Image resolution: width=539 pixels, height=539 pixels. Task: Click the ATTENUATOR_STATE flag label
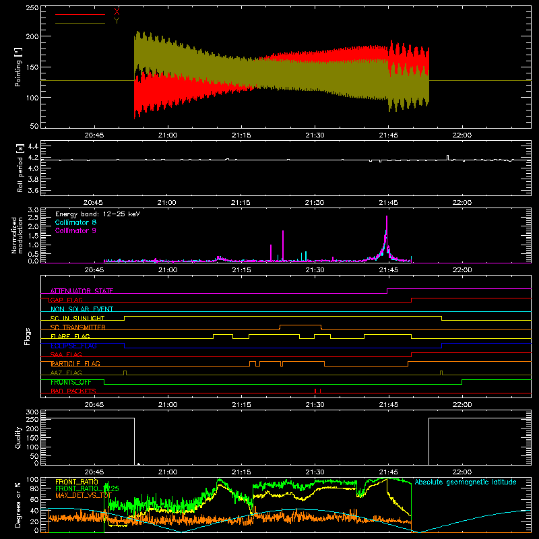[82, 291]
